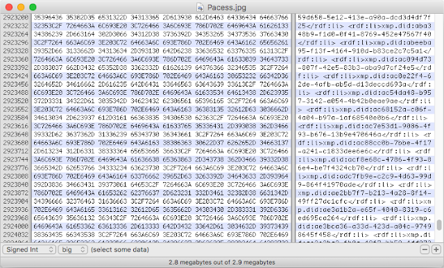Click hex word 38363435 in row 2924032
The height and width of the screenshot is (268, 444).
click(48, 235)
